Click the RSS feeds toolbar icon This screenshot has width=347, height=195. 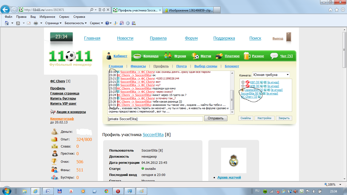tap(18, 23)
